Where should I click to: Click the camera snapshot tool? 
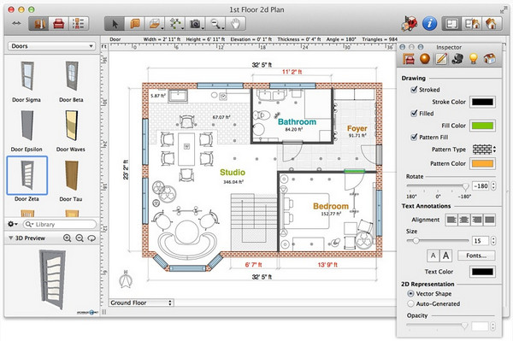195,24
